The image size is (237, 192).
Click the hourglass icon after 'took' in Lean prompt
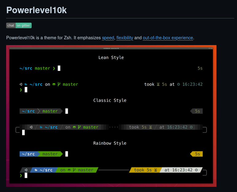tap(158, 84)
